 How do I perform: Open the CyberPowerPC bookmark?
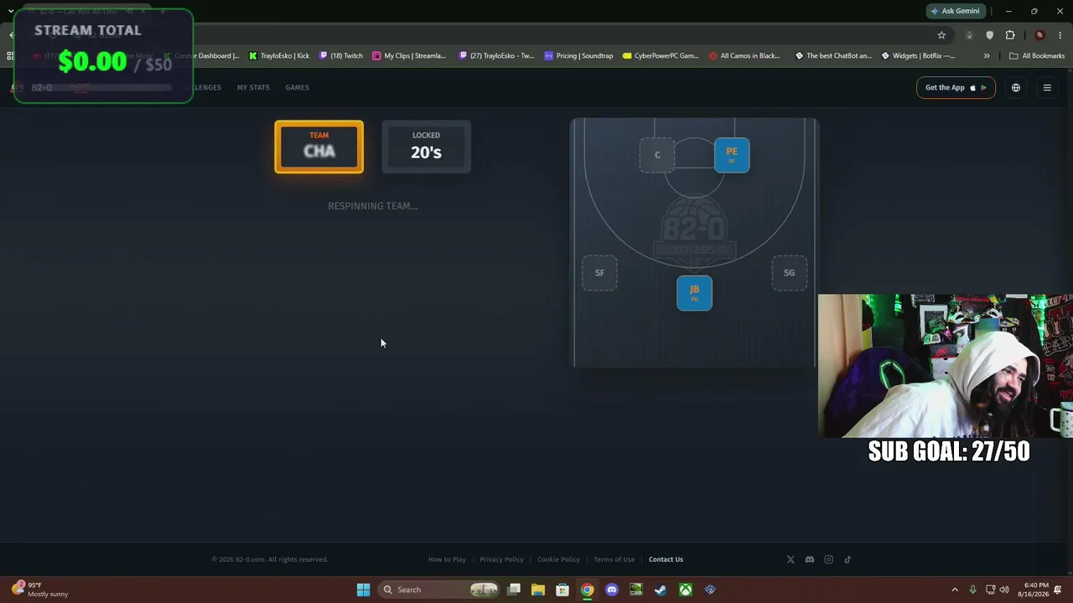(661, 56)
